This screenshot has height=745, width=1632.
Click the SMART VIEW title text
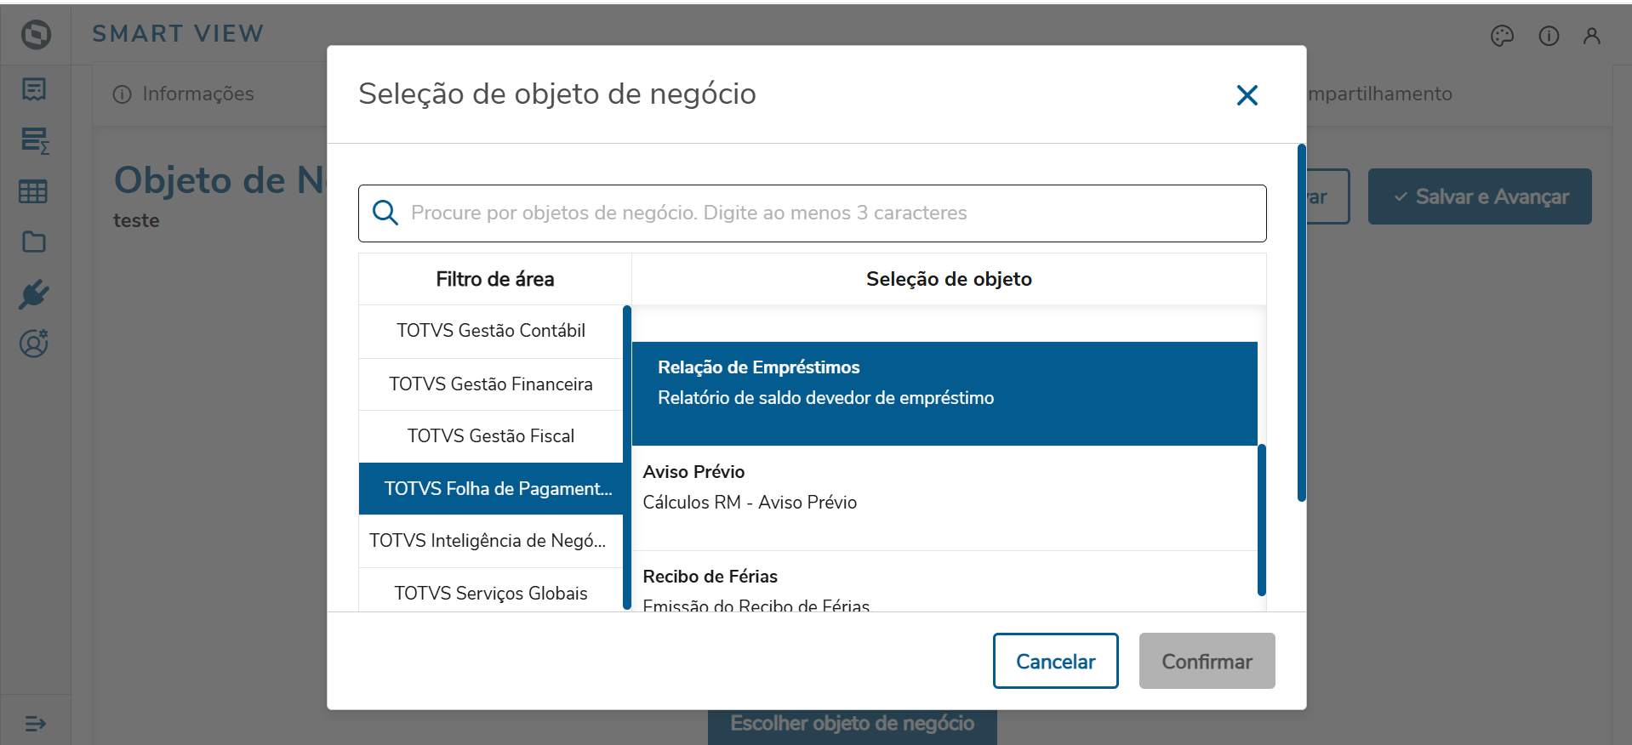(x=178, y=34)
